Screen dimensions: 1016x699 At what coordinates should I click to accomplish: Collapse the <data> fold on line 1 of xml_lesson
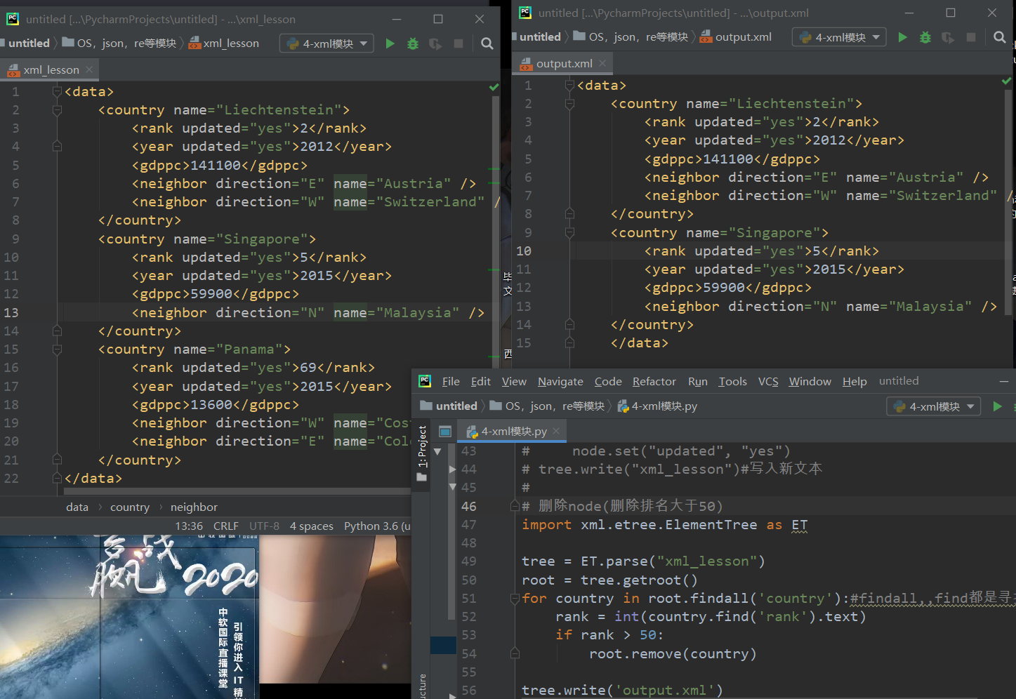pos(57,91)
